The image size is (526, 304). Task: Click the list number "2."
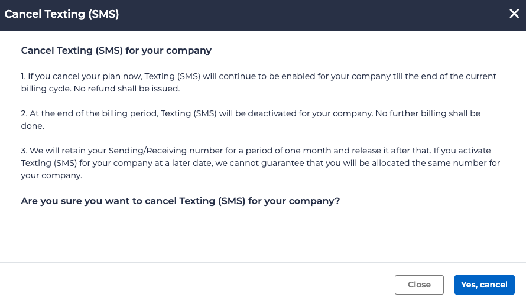[24, 113]
